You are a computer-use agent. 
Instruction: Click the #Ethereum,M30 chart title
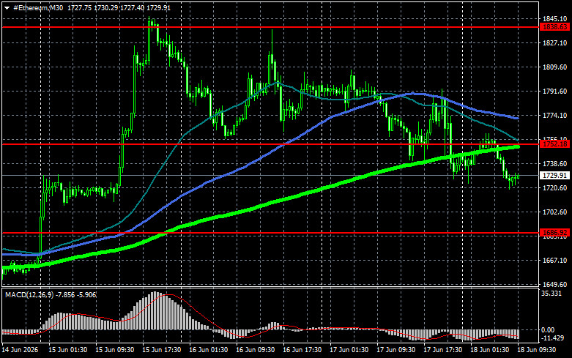click(38, 7)
